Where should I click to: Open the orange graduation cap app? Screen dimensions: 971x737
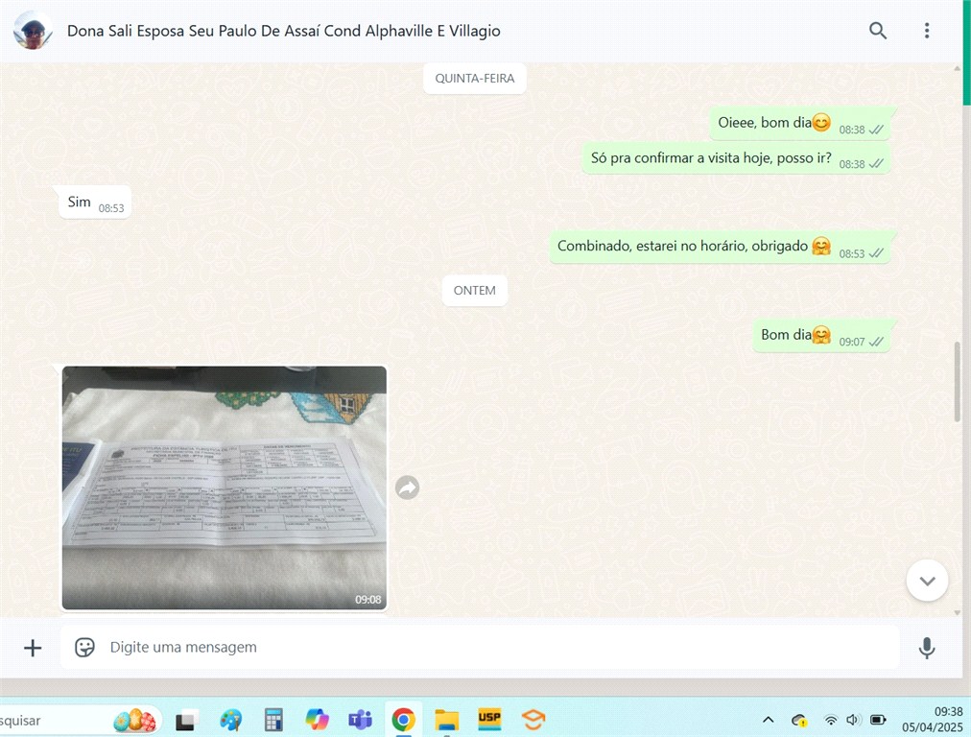[x=533, y=720]
